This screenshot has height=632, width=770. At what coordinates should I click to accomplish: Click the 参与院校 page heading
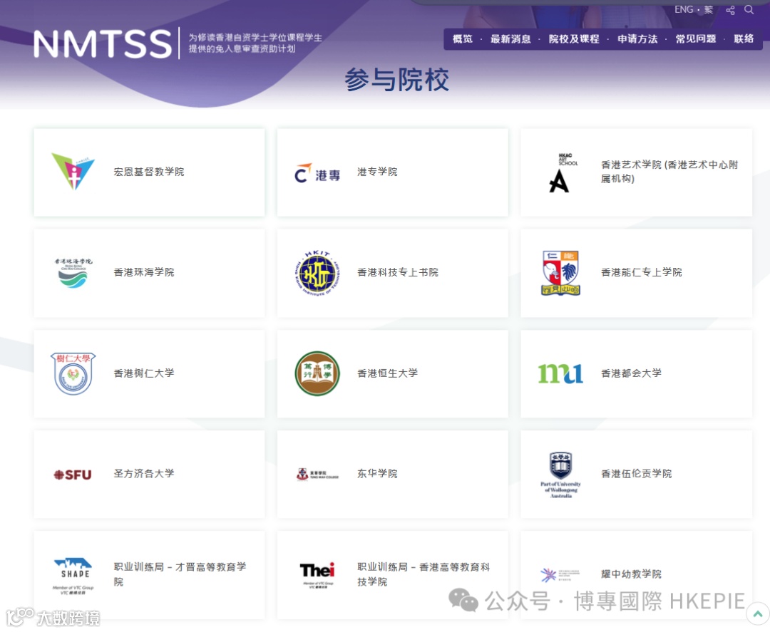tap(397, 80)
